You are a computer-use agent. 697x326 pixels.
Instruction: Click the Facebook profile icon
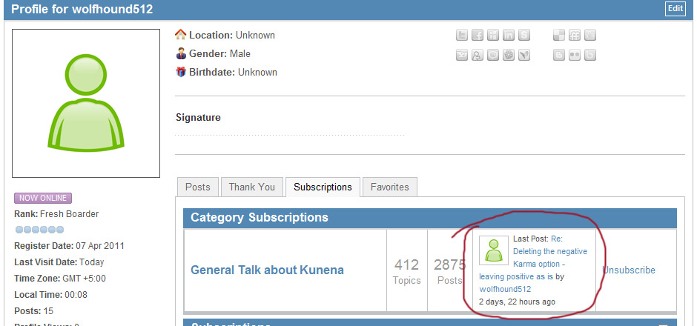(x=478, y=35)
